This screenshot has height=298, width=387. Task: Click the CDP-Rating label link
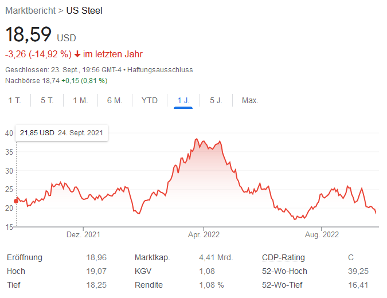283,257
